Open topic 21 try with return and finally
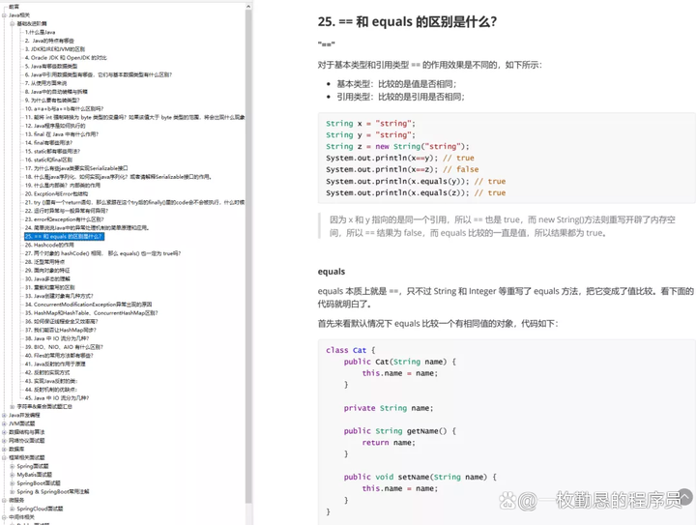696x525 pixels. click(x=134, y=202)
